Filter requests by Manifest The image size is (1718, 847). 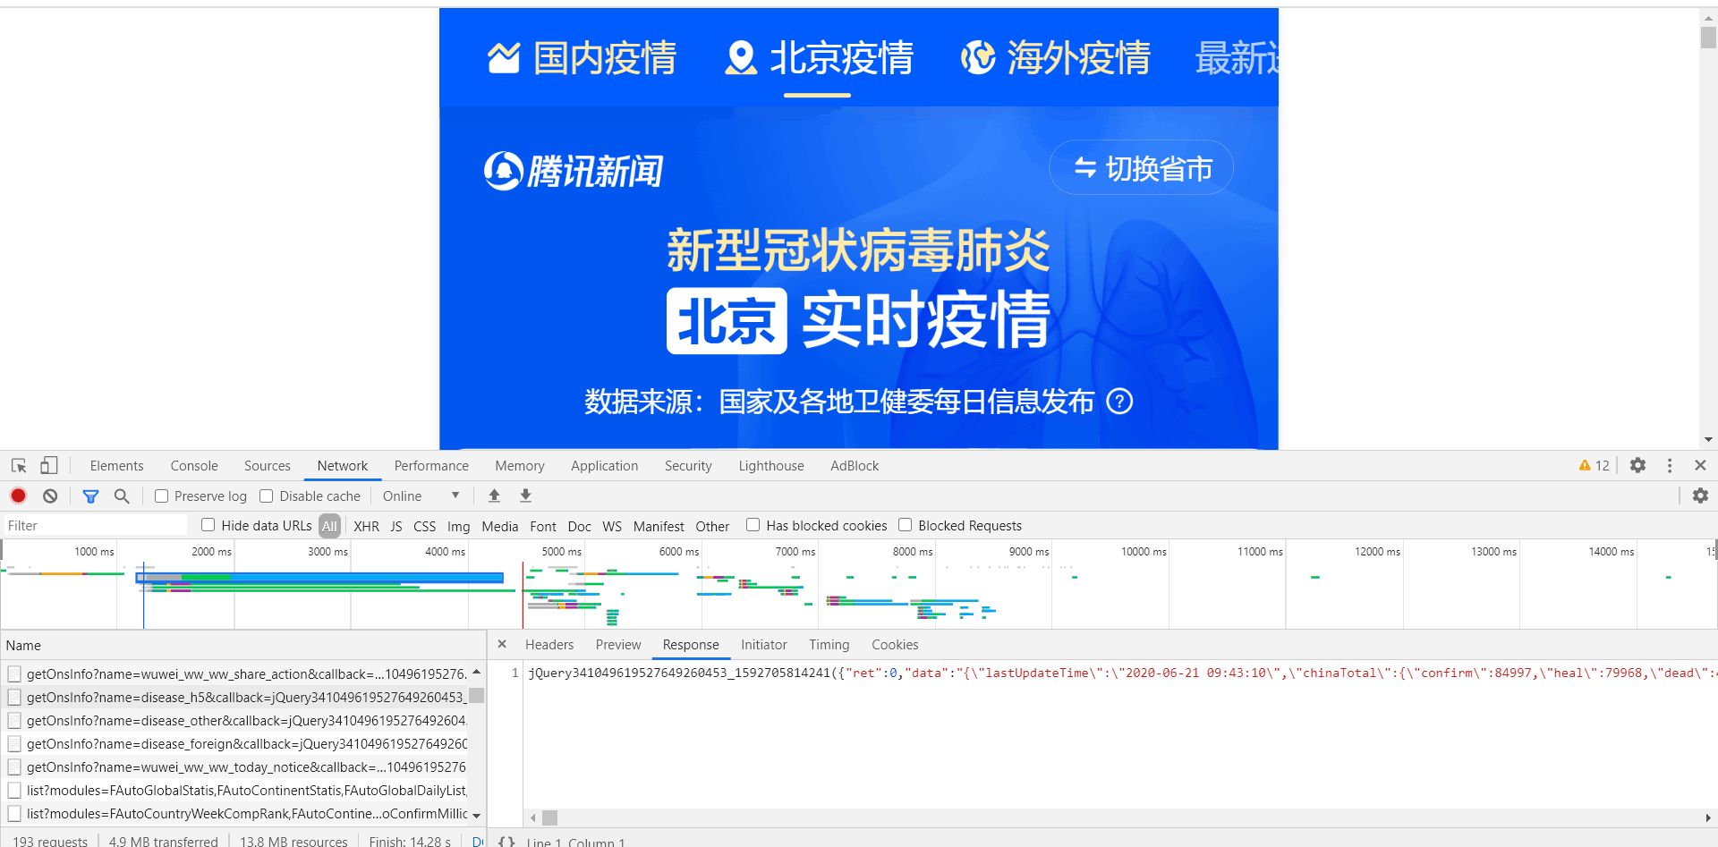coord(659,527)
